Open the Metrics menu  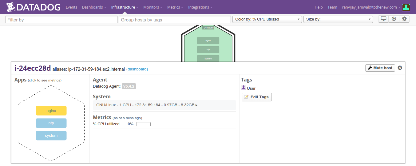(x=175, y=7)
